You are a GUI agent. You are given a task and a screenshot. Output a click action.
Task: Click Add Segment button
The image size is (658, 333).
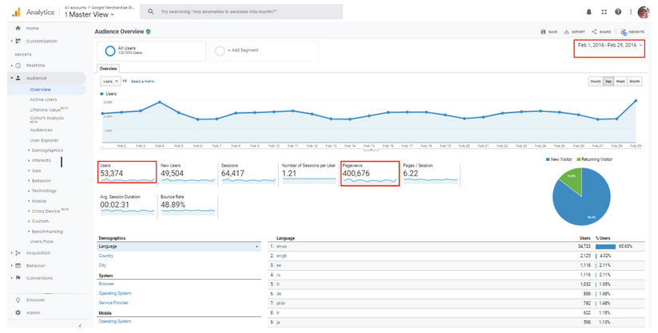pos(244,50)
